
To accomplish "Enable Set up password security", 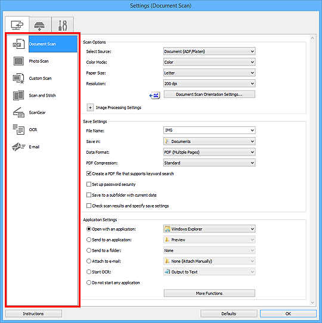I will (89, 184).
